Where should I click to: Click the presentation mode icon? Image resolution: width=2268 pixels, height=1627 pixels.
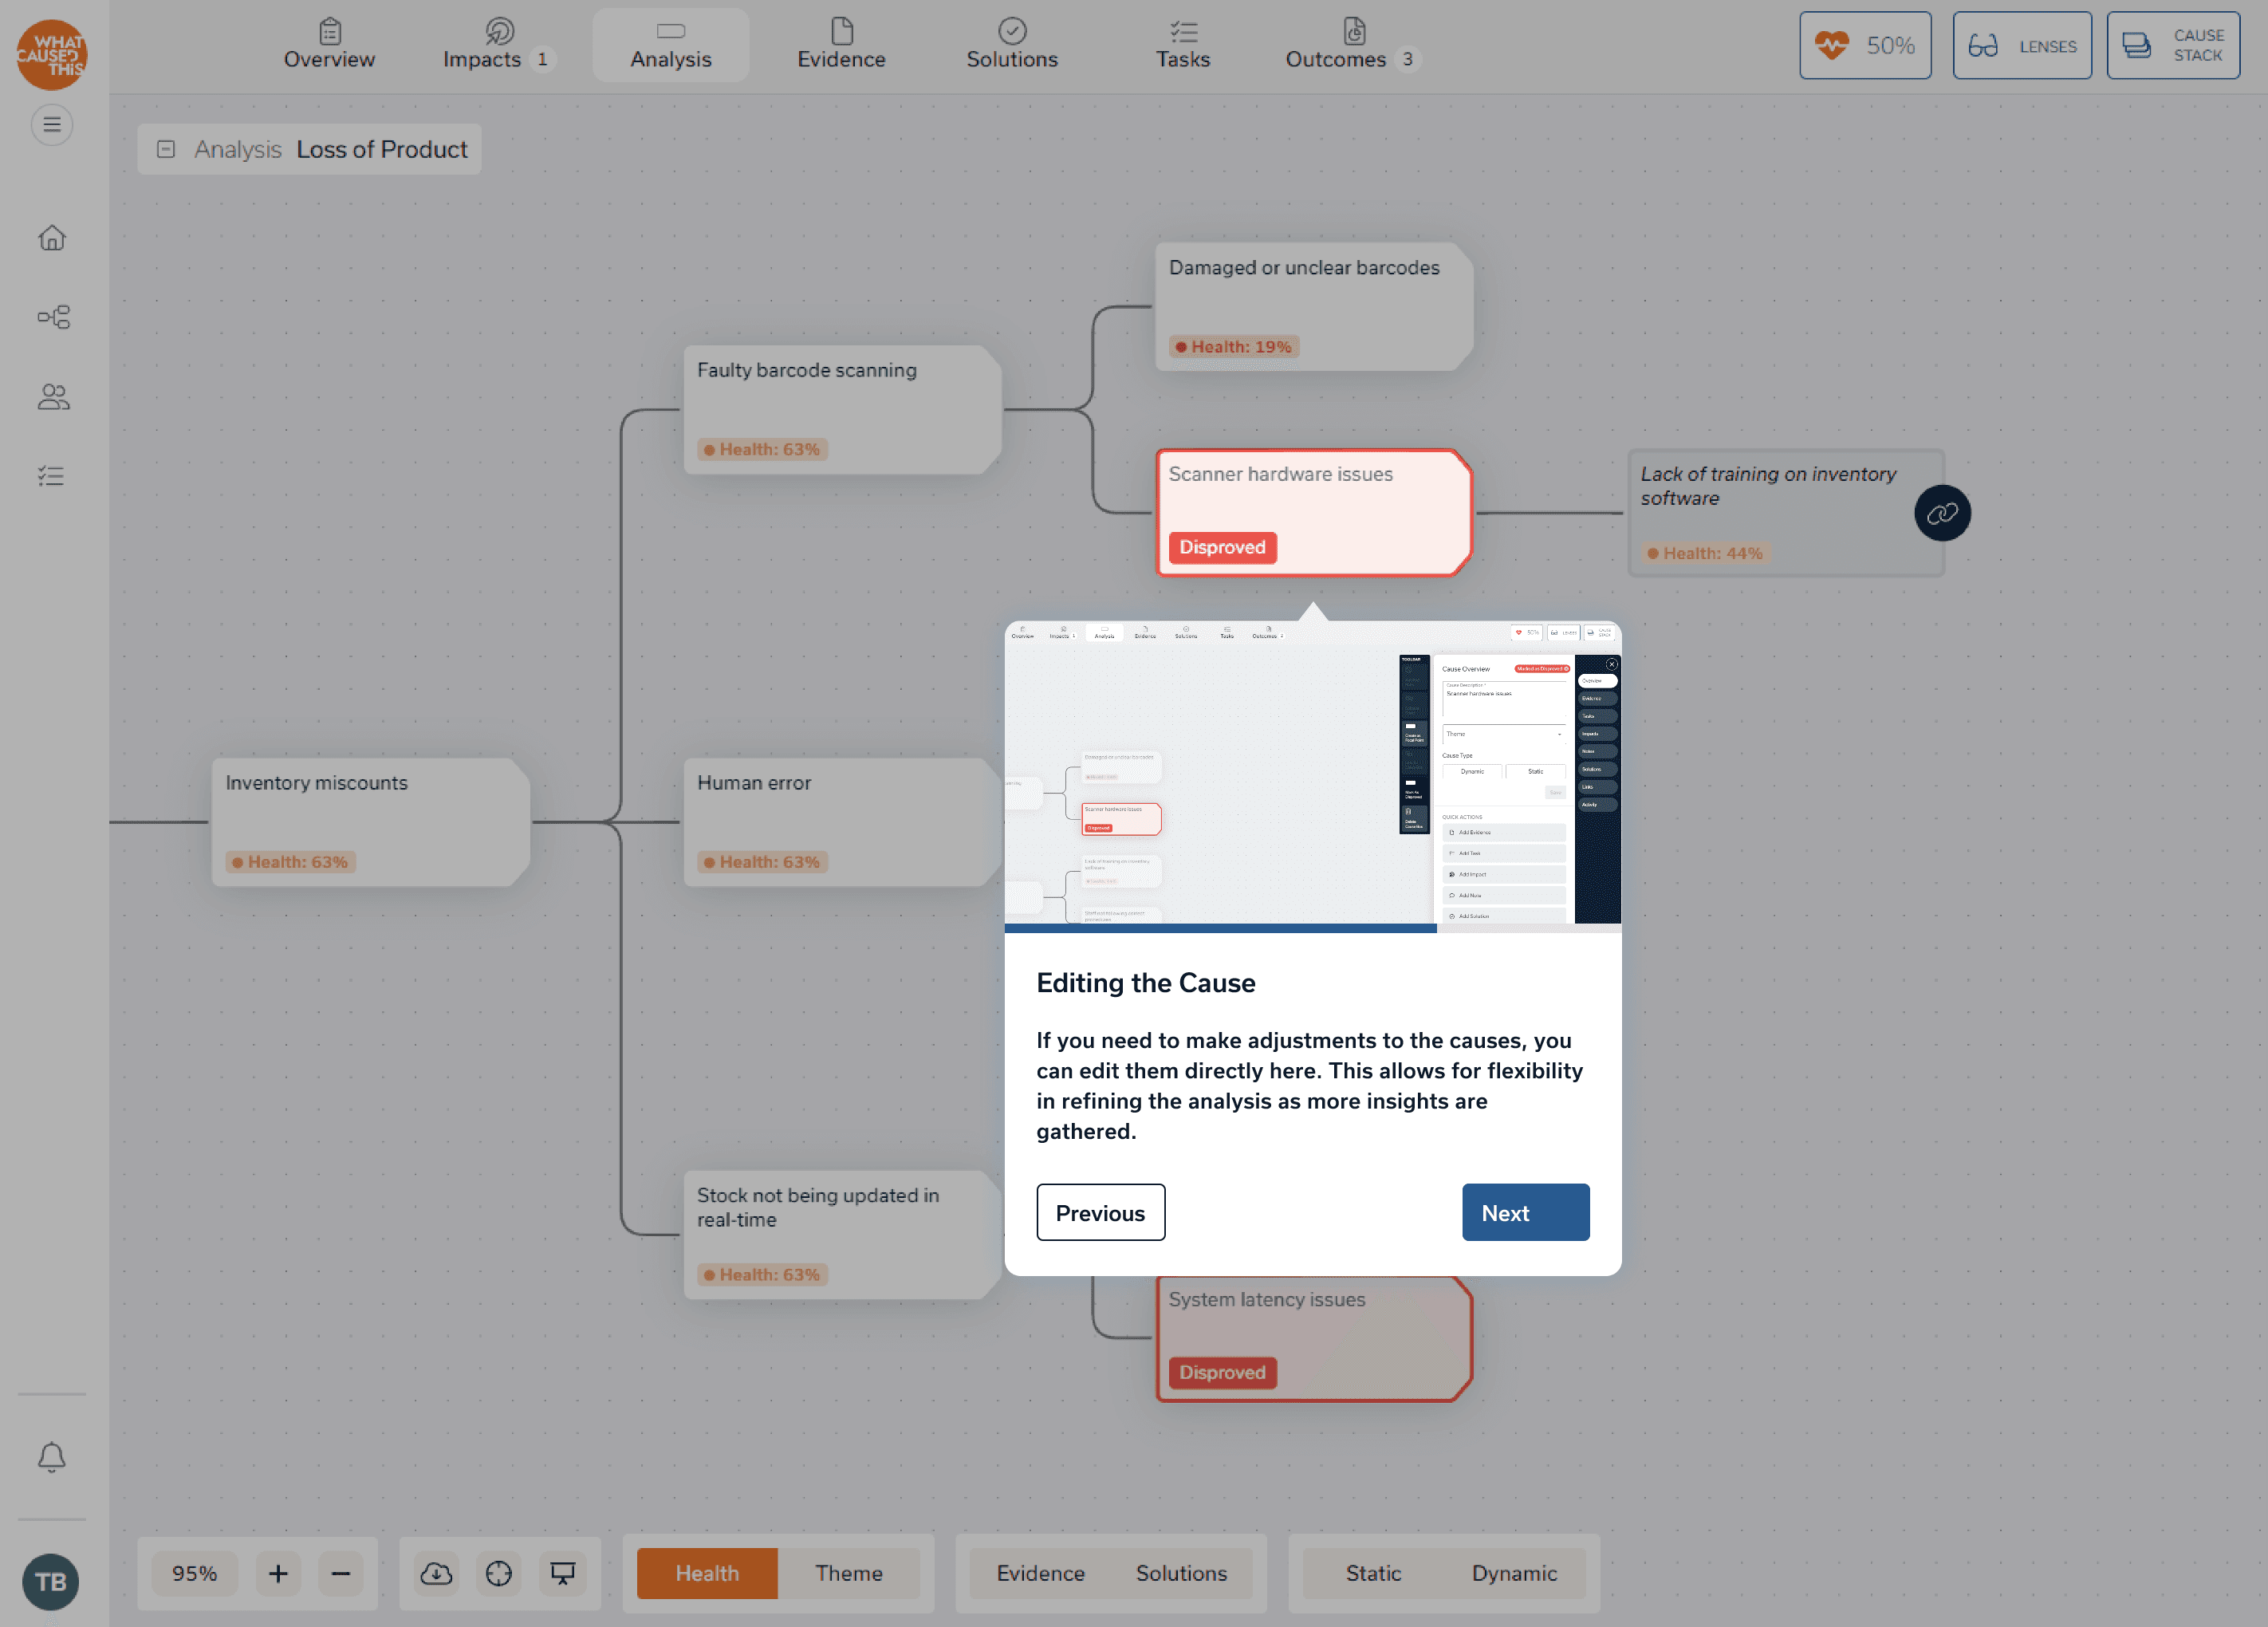pos(563,1573)
